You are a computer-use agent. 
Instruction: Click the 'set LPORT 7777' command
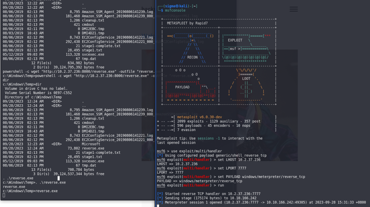pyautogui.click(x=232, y=168)
